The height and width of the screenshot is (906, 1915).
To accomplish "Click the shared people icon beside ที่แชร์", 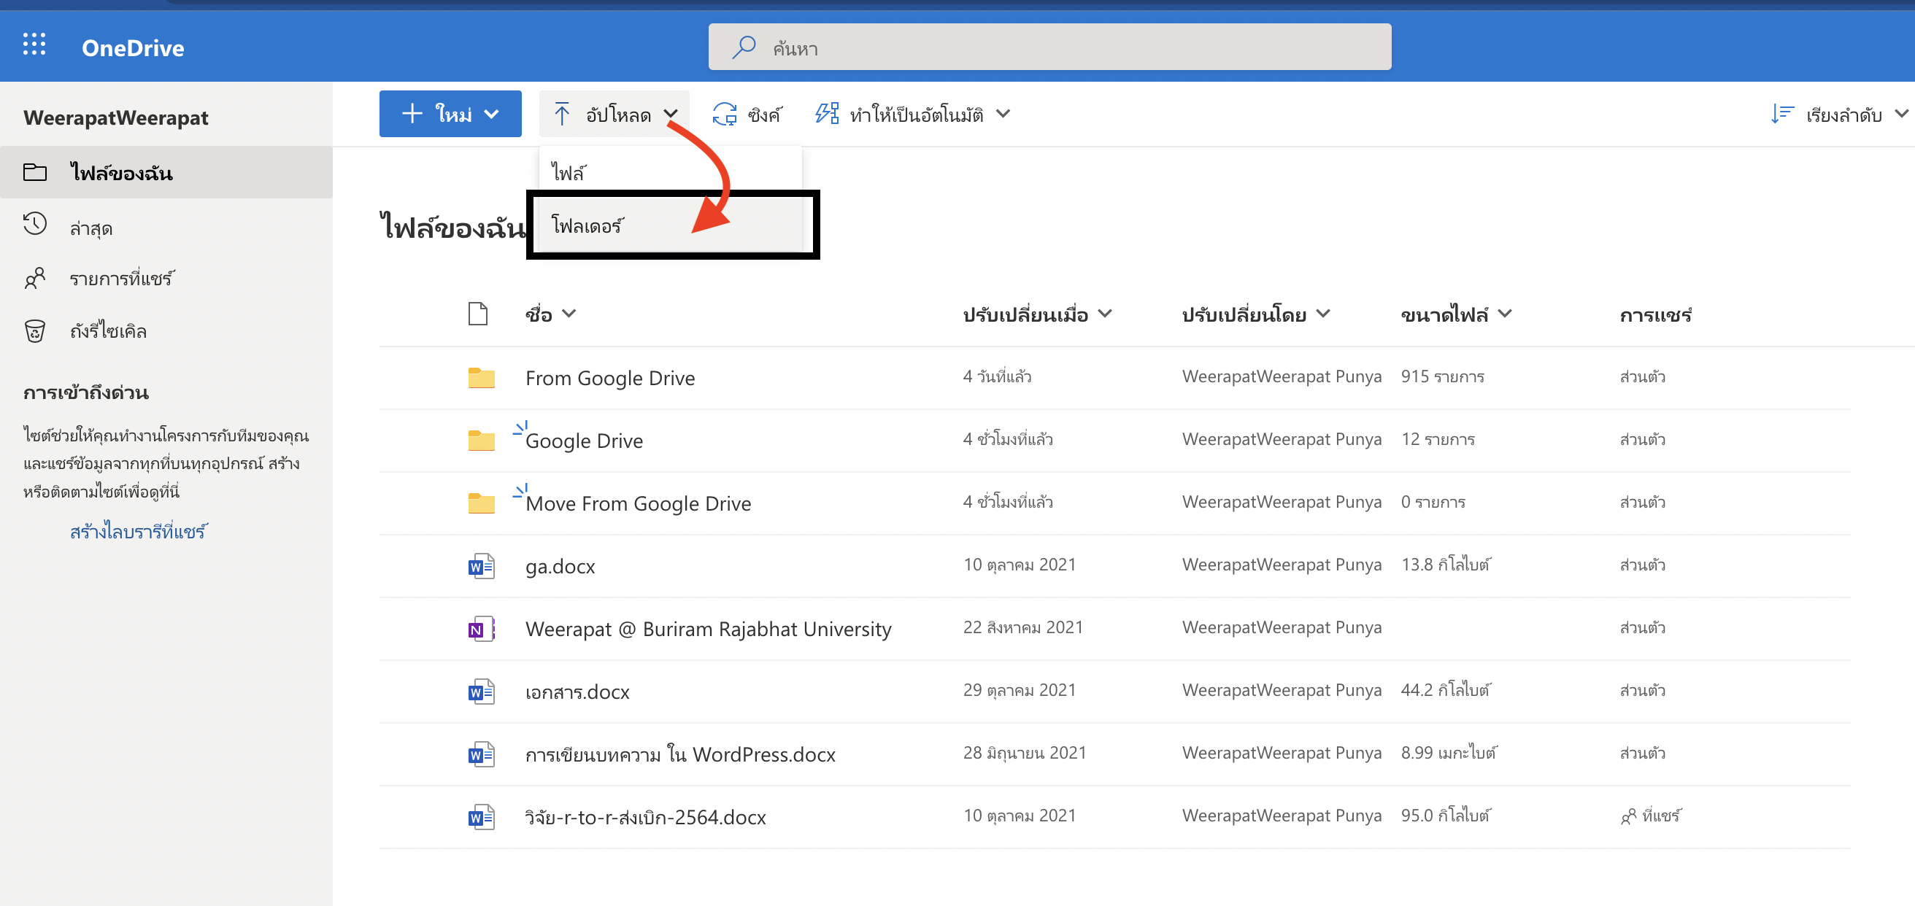I will (1628, 817).
